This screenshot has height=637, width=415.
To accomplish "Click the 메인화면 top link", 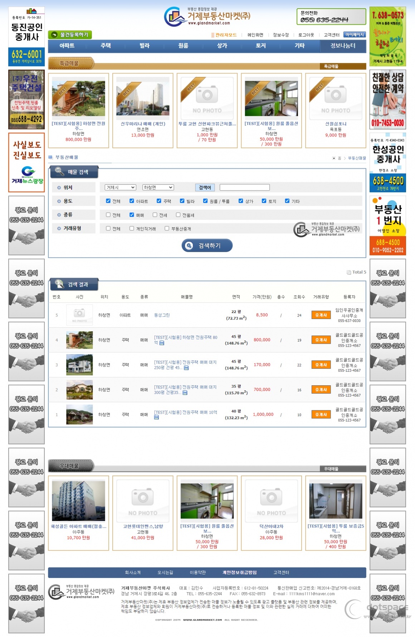I will (255, 35).
